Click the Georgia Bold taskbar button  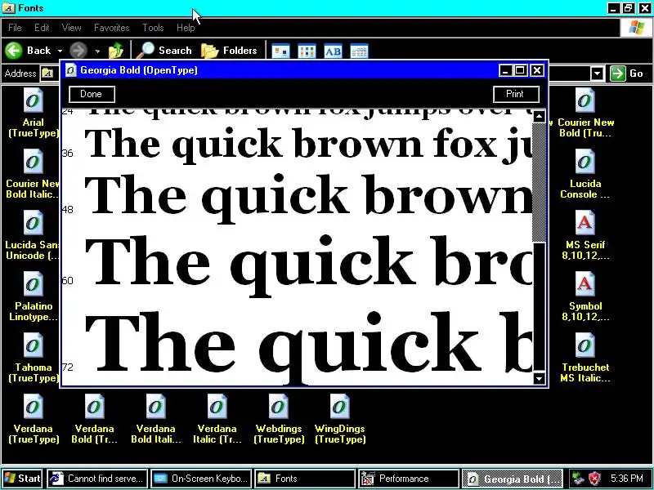tap(513, 479)
